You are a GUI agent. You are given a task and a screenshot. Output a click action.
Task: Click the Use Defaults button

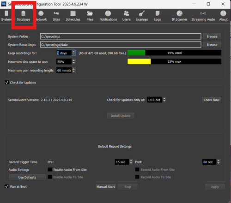tap(27, 177)
